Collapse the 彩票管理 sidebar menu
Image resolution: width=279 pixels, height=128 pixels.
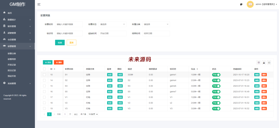point(17,46)
